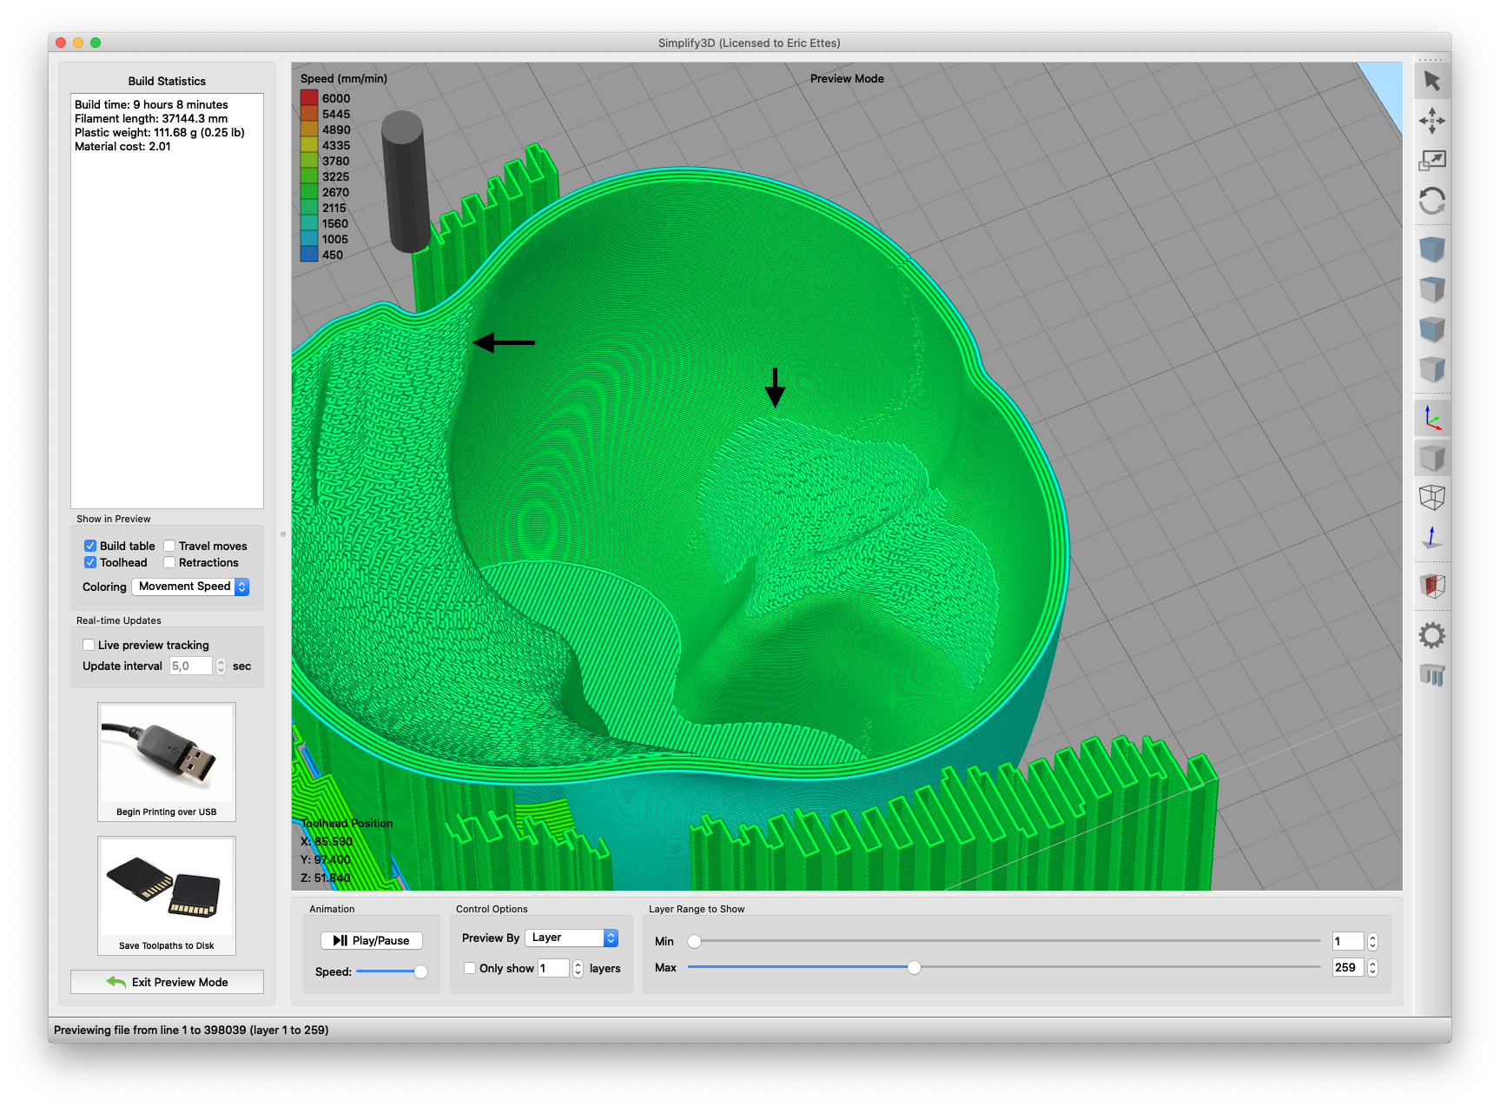Click the Material cost statistics line
This screenshot has height=1107, width=1500.
(x=122, y=146)
